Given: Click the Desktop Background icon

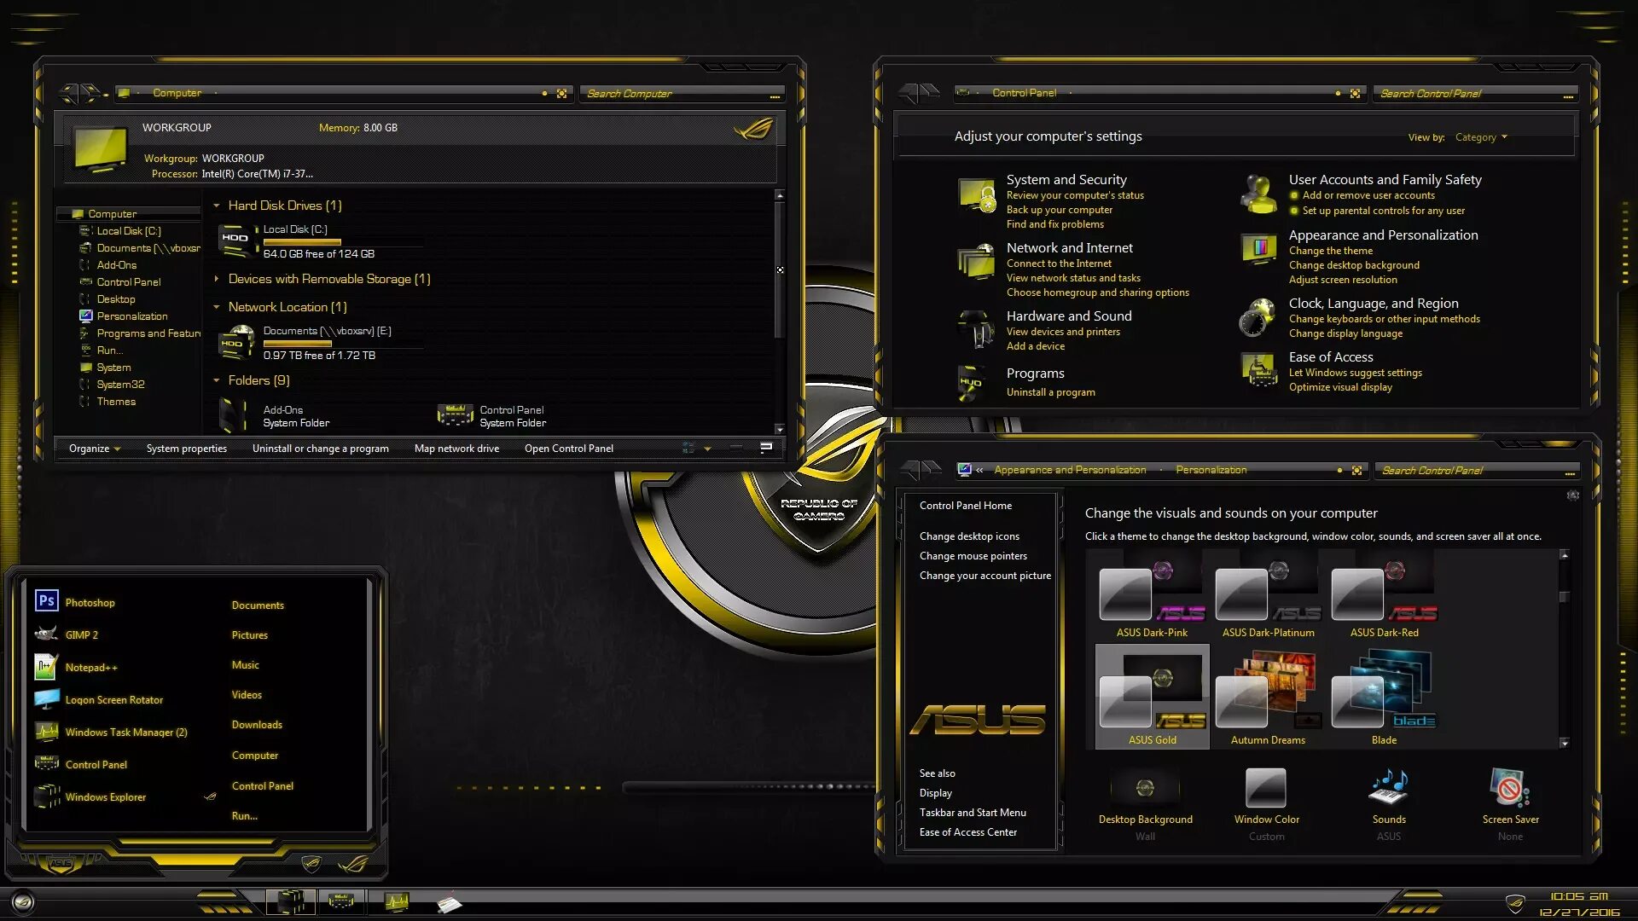Looking at the screenshot, I should coord(1145,789).
